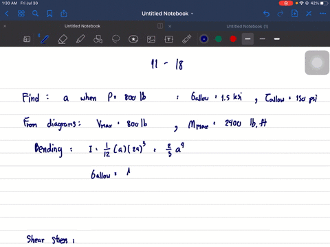Select the Lasso tool
Screen dimensions: 330x247
115,39
